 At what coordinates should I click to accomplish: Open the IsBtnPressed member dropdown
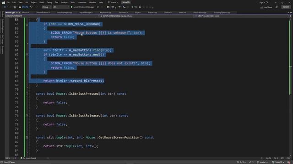242,16
